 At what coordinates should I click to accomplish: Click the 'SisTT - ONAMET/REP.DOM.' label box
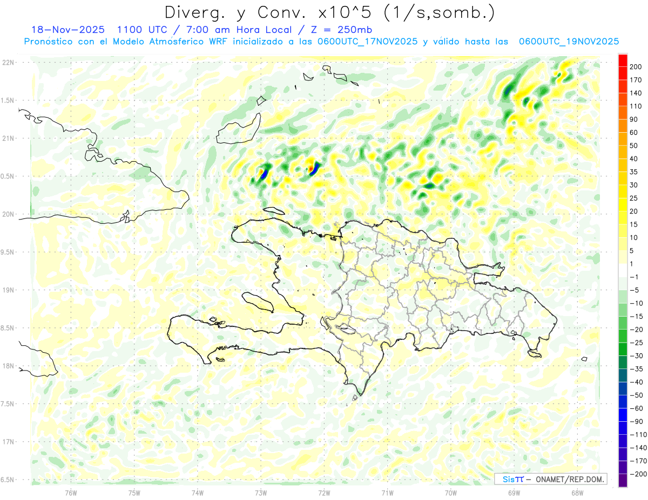[x=550, y=479]
